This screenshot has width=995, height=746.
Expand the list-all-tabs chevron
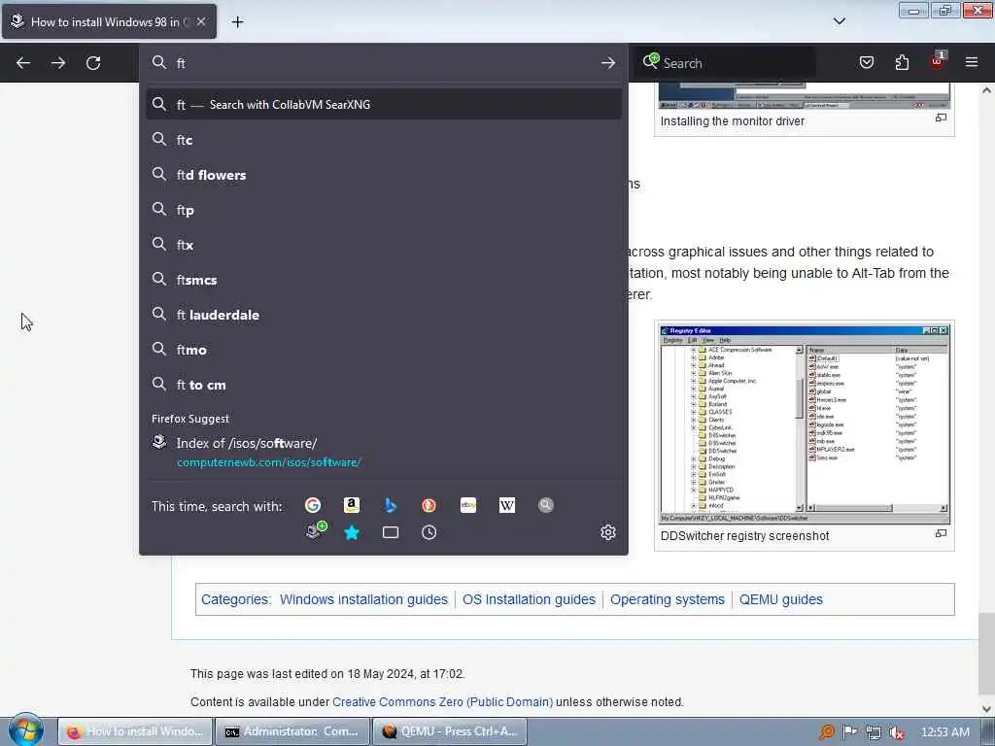[839, 21]
